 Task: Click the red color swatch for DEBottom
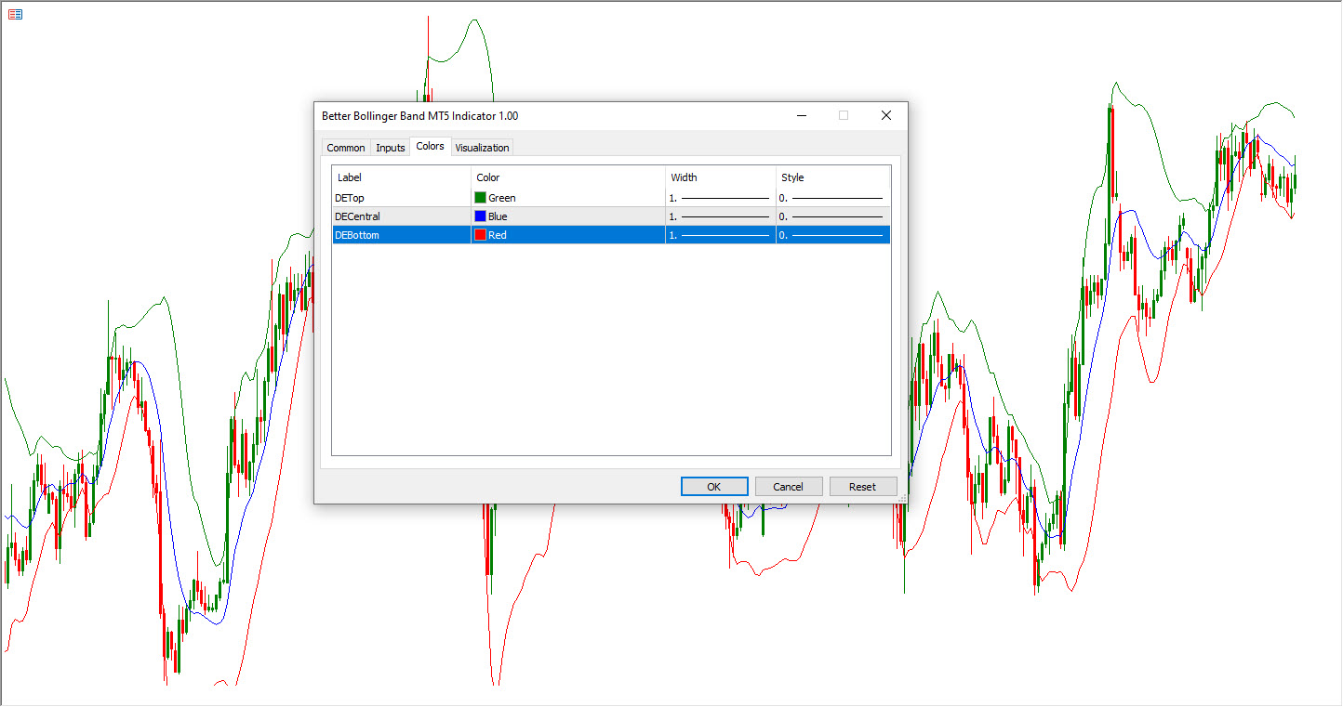point(481,235)
